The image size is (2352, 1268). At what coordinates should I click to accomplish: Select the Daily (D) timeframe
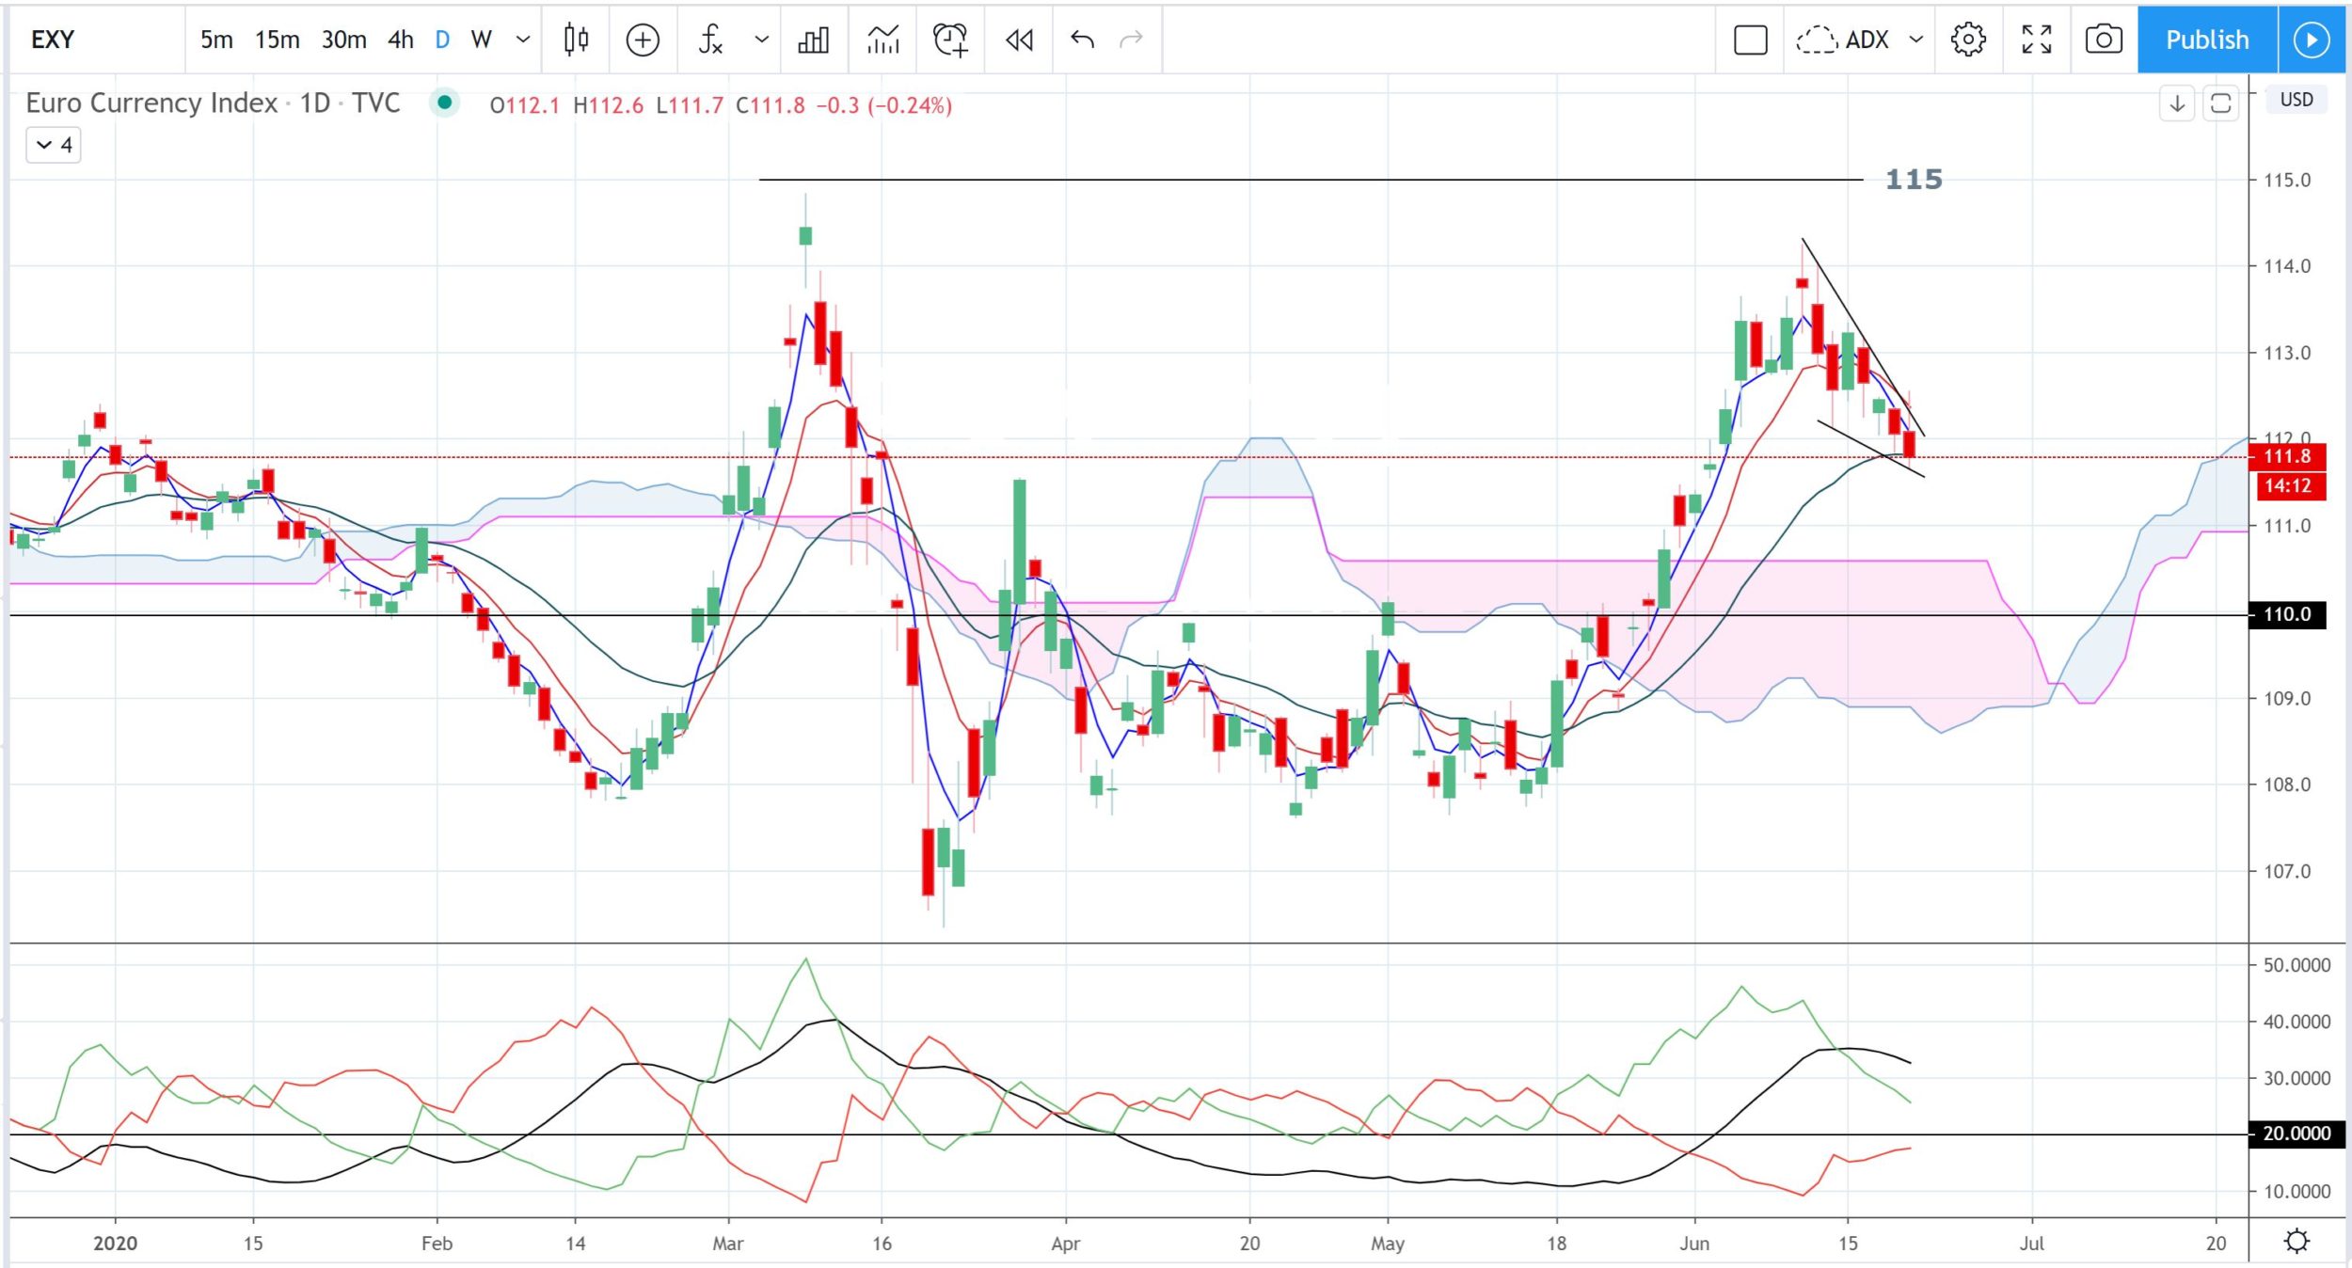pyautogui.click(x=442, y=40)
